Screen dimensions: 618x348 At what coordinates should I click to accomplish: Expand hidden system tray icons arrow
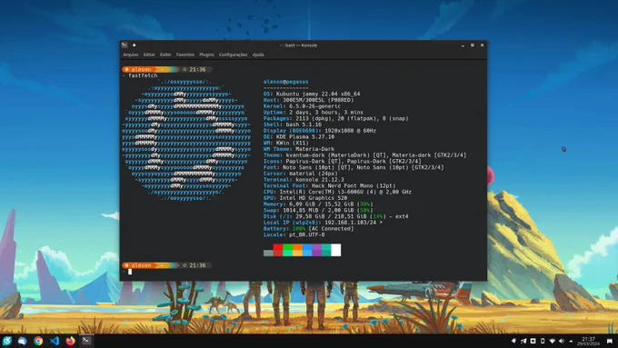tap(571, 341)
